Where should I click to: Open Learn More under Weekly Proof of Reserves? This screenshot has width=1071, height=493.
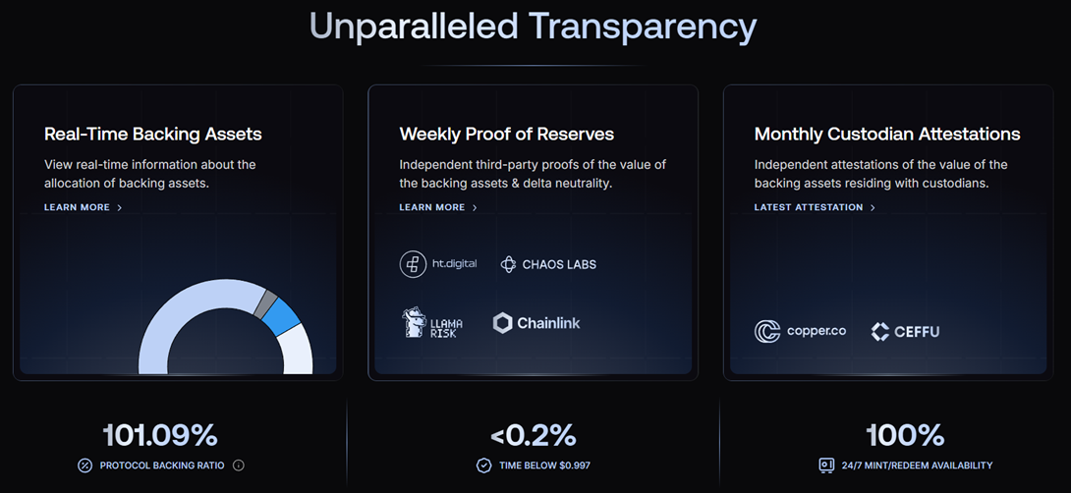[x=431, y=207]
